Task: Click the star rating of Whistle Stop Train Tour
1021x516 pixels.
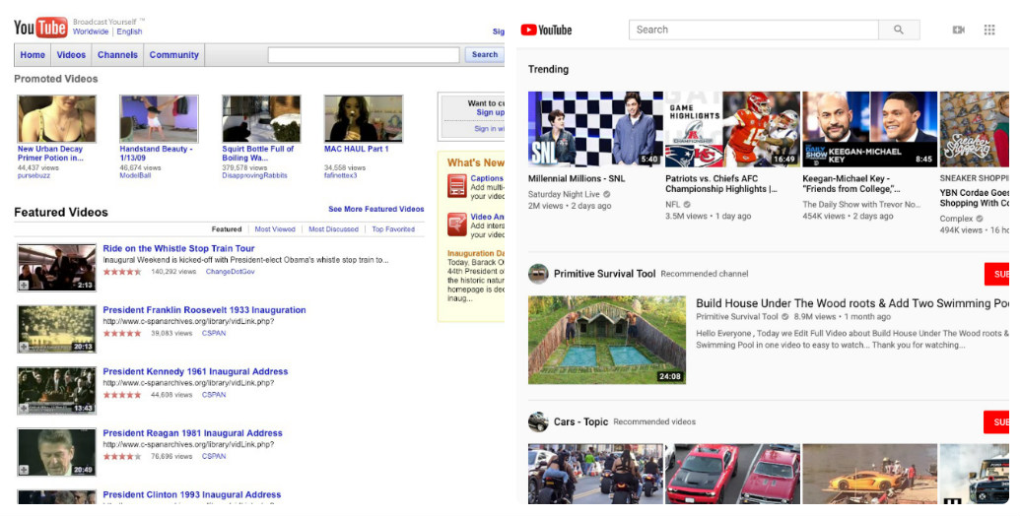Action: pyautogui.click(x=122, y=272)
